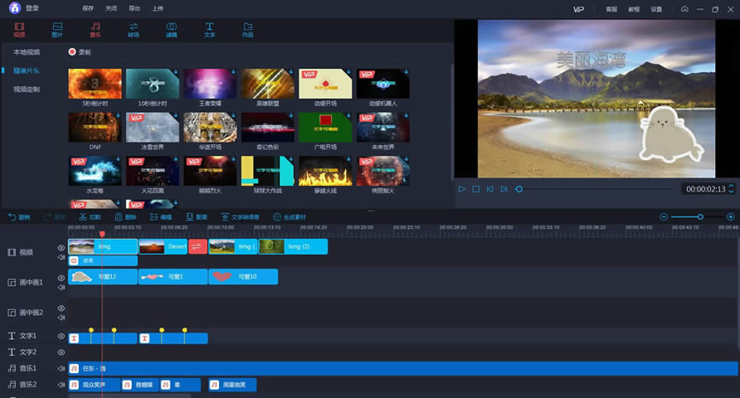The height and width of the screenshot is (398, 740).
Task: Click 保存 (save) in the top menu
Action: 88,8
